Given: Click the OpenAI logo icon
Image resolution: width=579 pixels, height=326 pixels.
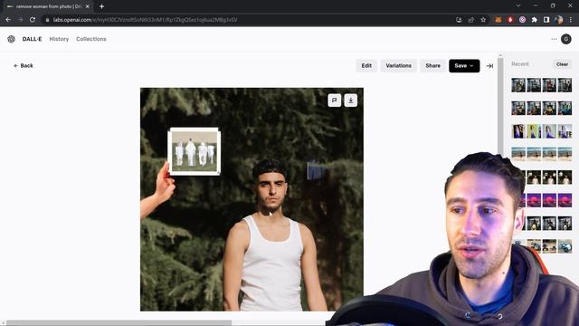Looking at the screenshot, I should [x=11, y=39].
